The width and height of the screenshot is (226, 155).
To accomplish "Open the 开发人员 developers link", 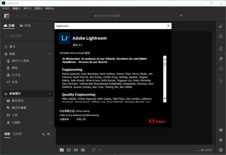I will tap(81, 119).
